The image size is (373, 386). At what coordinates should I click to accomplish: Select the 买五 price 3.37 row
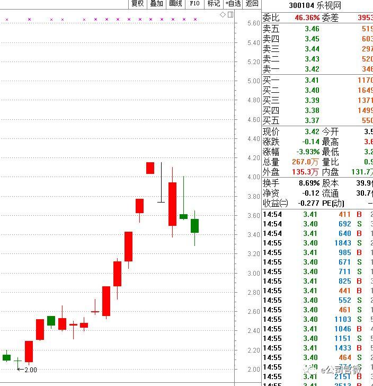[317, 121]
